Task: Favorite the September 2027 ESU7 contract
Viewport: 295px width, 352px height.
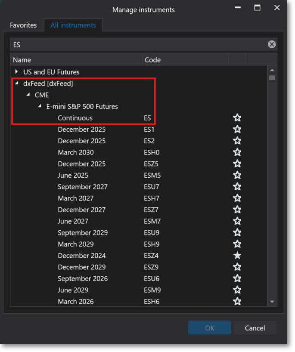Action: (237, 186)
